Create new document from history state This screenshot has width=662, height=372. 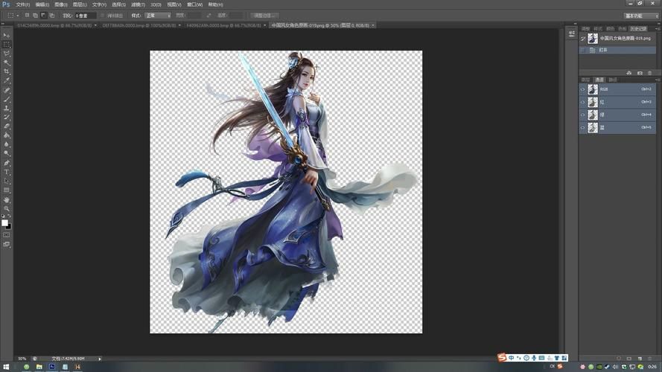629,73
